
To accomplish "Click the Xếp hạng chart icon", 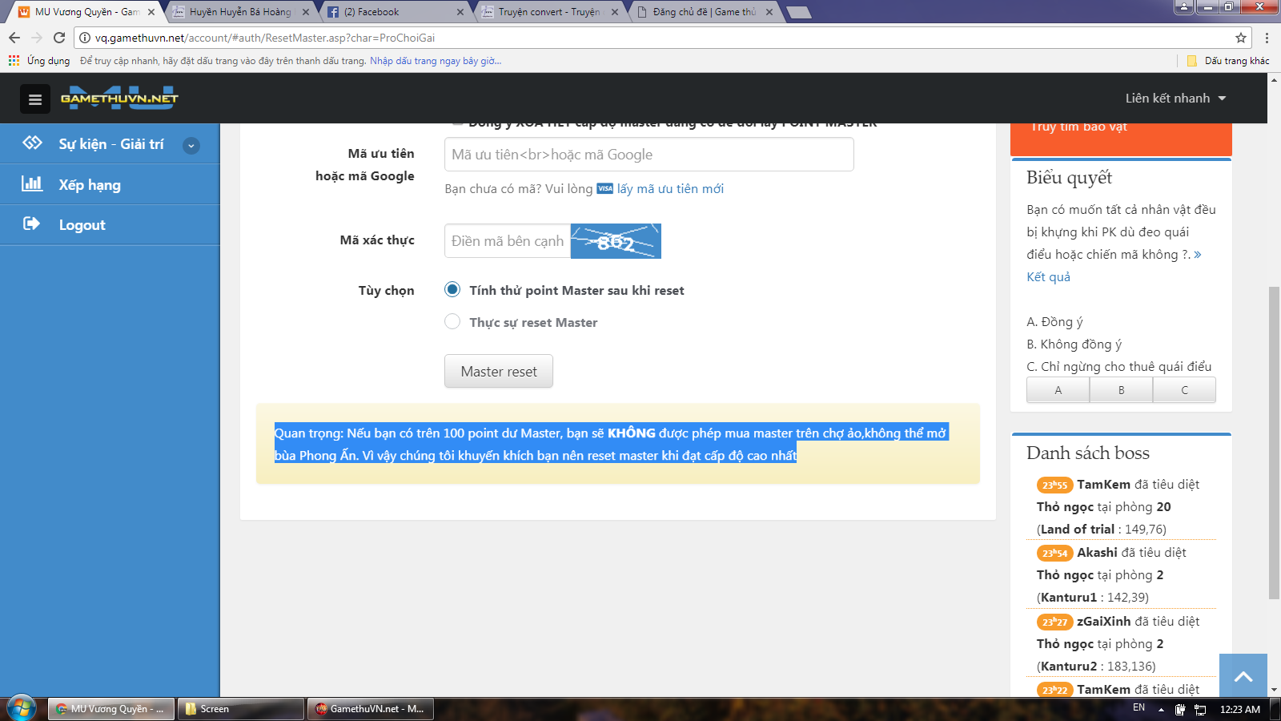I will [x=32, y=183].
